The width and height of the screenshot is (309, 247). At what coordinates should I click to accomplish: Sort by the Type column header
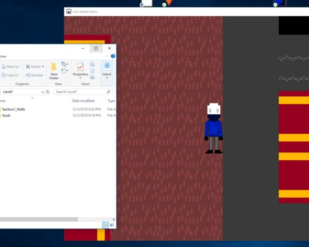(111, 101)
